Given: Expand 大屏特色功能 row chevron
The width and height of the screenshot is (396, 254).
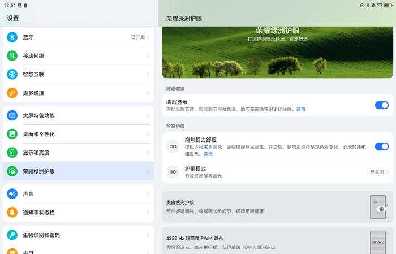Looking at the screenshot, I should point(148,115).
